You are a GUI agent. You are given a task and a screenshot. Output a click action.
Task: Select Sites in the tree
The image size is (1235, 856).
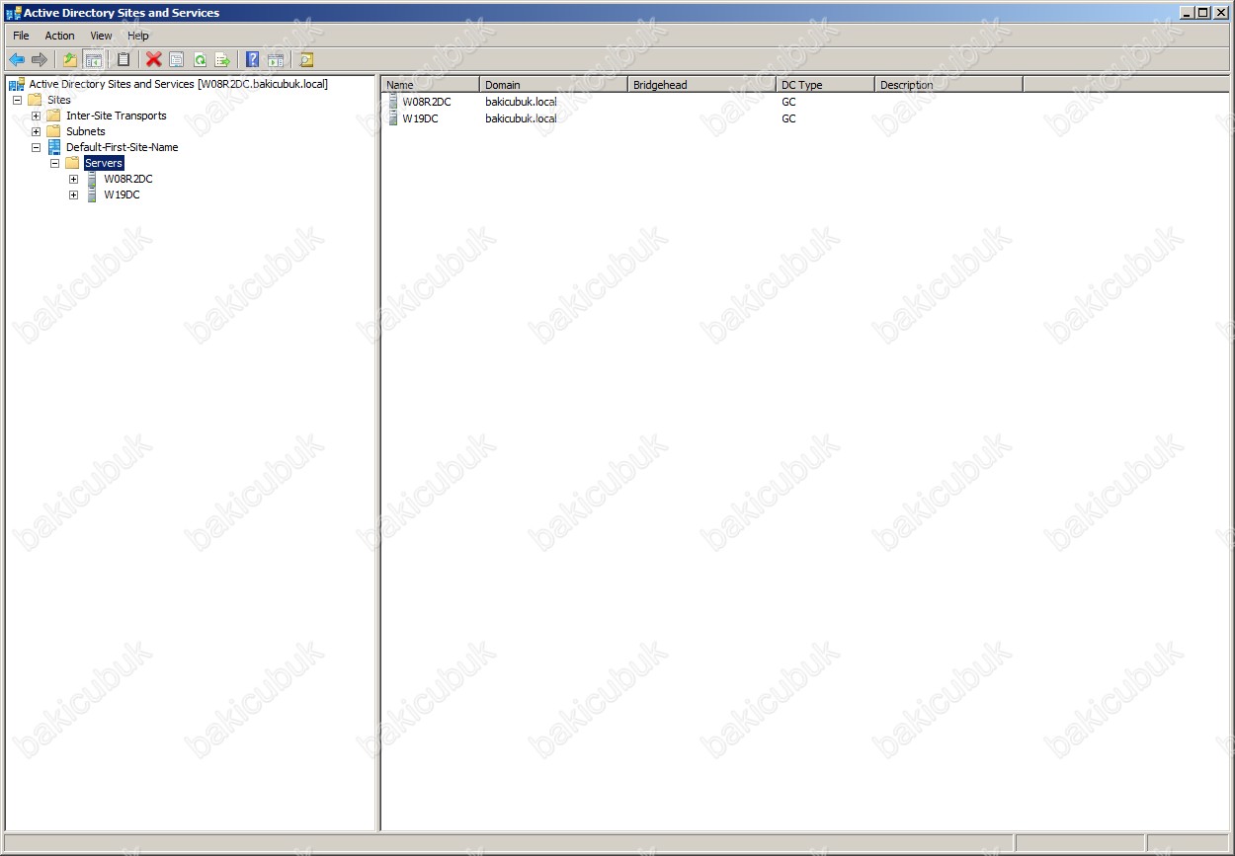click(x=59, y=100)
